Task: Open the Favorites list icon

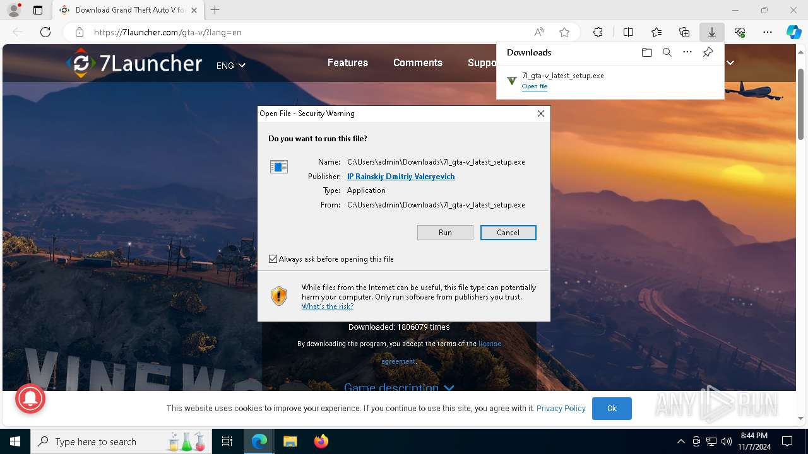Action: click(656, 32)
